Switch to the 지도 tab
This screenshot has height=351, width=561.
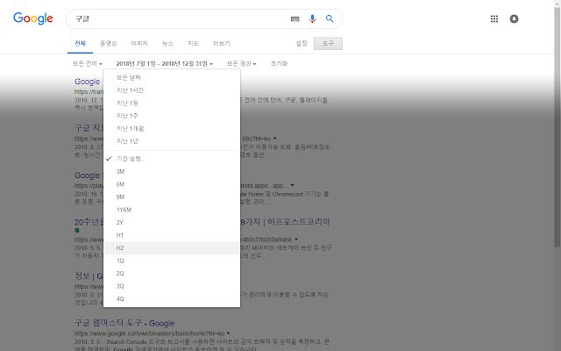point(193,43)
